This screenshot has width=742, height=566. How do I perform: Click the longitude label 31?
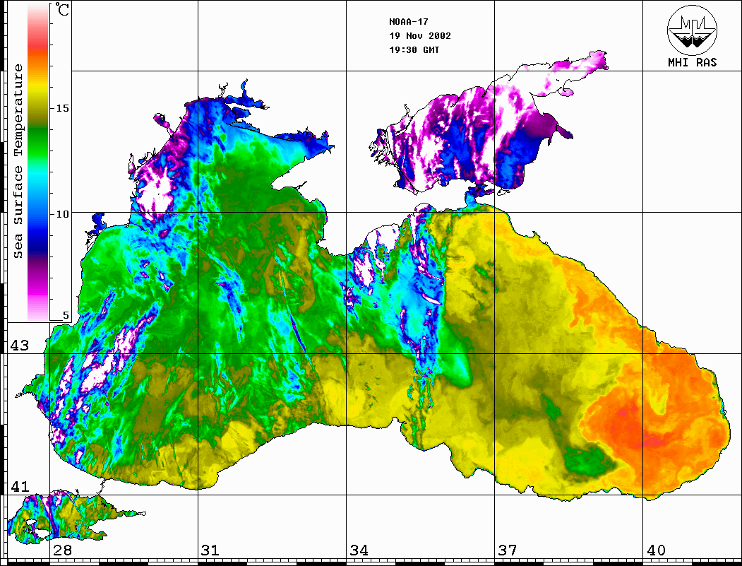[210, 550]
